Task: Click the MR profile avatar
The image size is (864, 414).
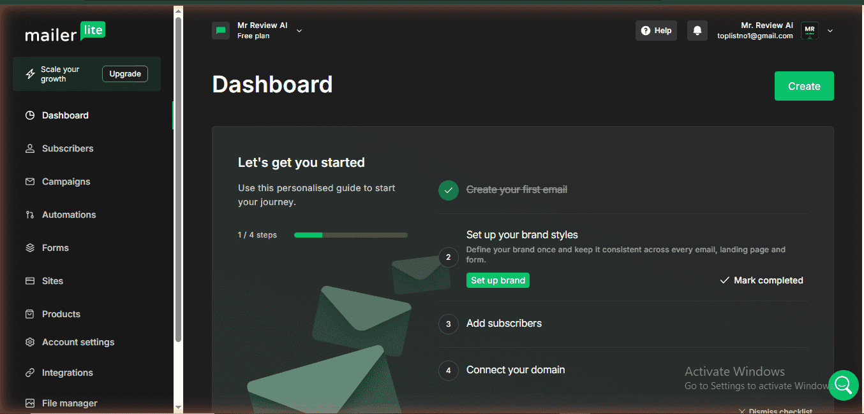Action: tap(810, 31)
